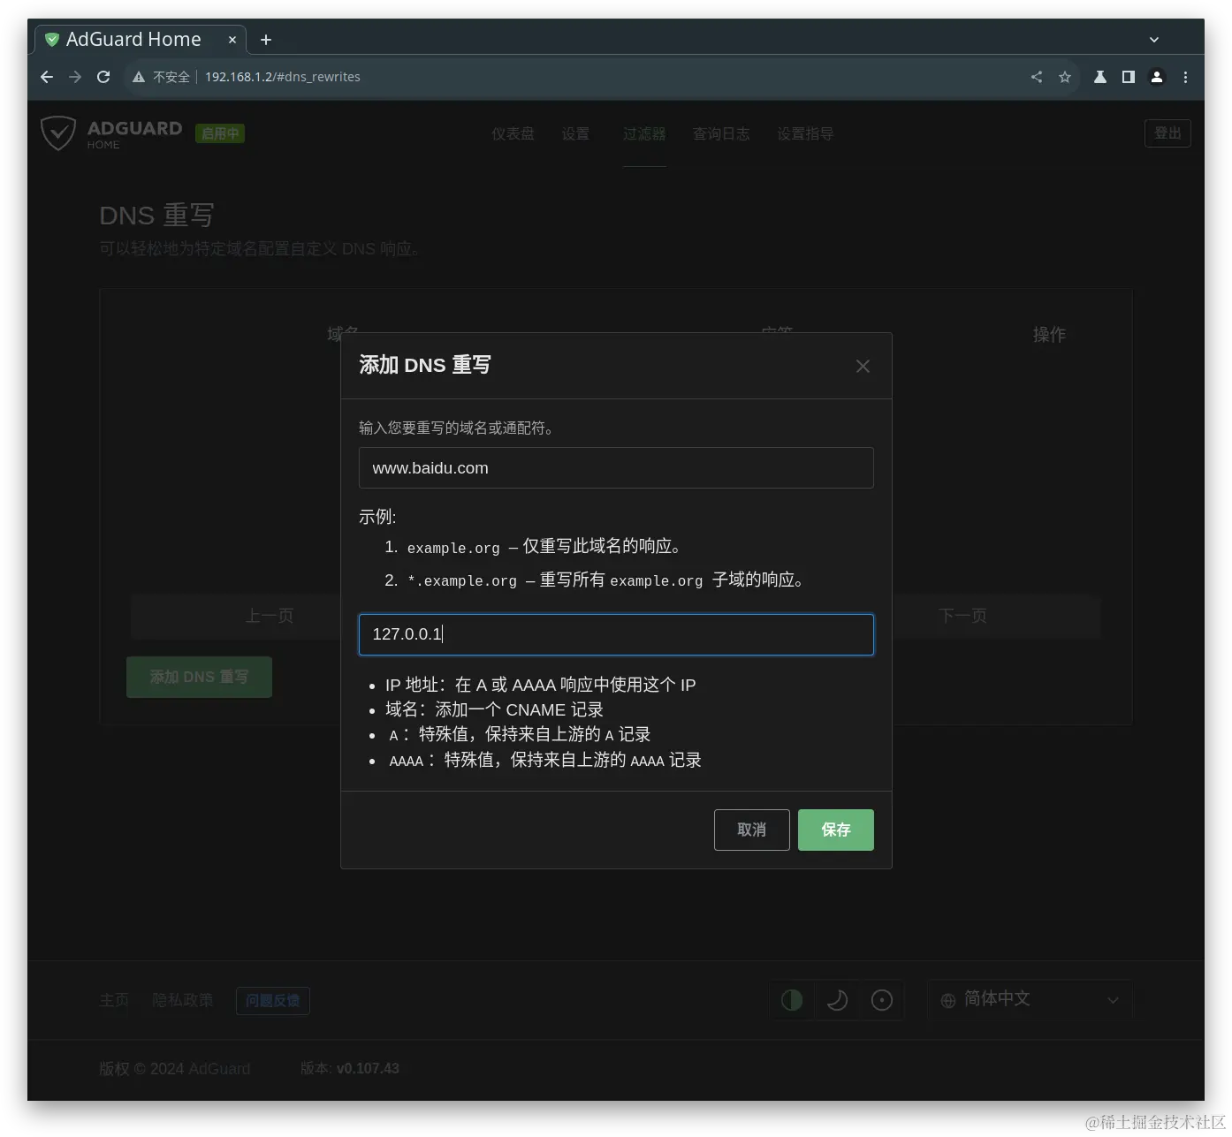Switch to auto theme half-circle icon

792,1000
